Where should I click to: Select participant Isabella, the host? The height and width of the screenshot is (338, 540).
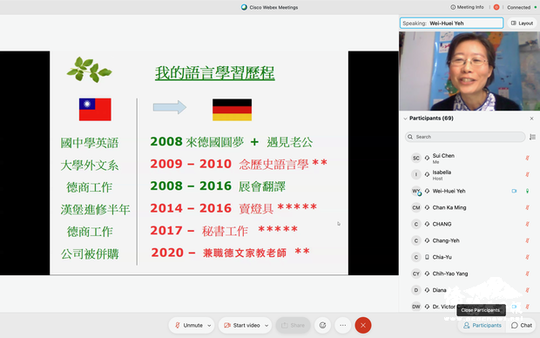469,174
